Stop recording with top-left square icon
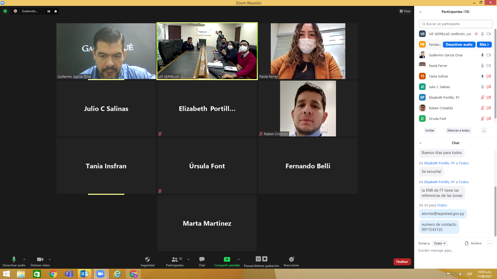This screenshot has width=497, height=279. point(56,11)
